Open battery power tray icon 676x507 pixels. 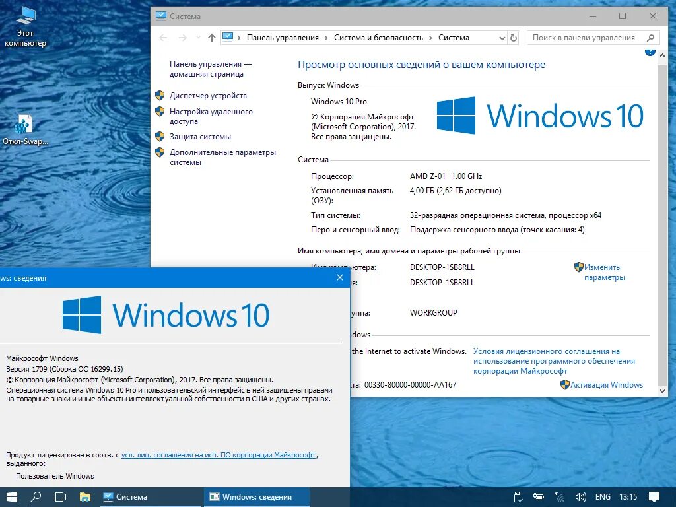pos(539,497)
